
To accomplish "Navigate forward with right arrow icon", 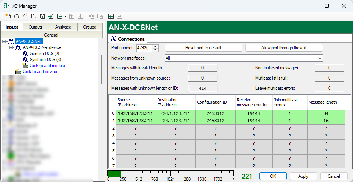I will pyautogui.click(x=119, y=16).
